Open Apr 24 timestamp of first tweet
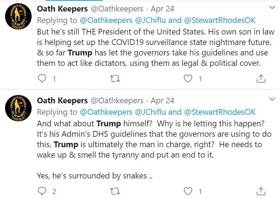279x199 pixels. 162,9
